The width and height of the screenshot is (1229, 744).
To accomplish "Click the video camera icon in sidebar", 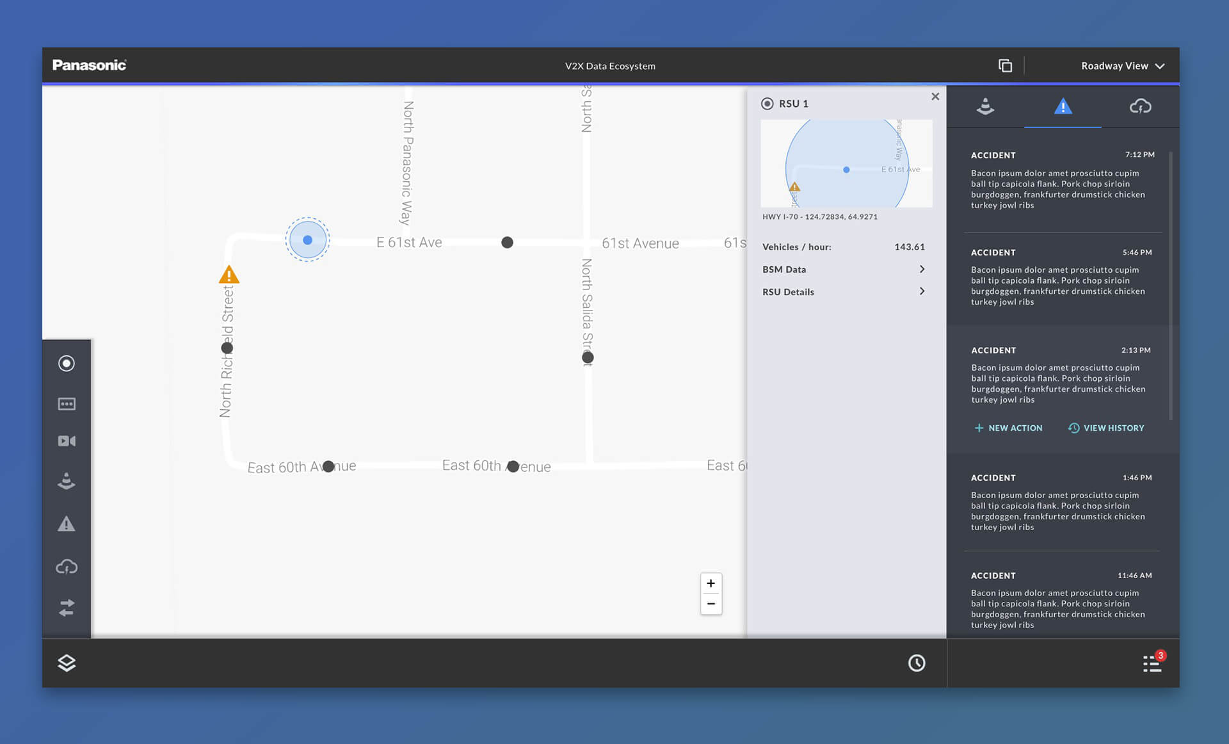I will (x=67, y=441).
